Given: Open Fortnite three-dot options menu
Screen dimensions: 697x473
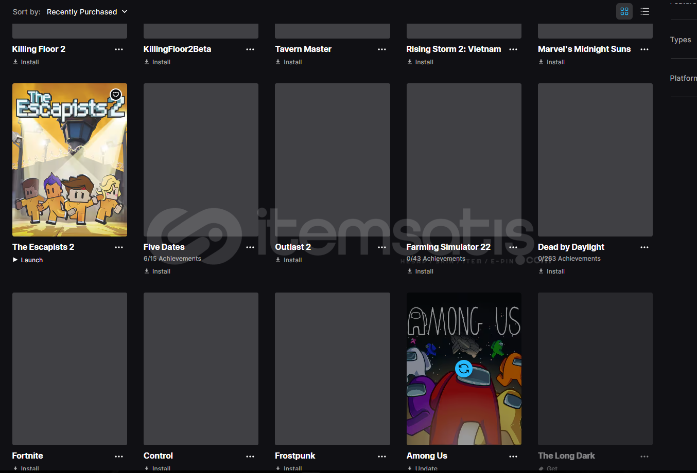Looking at the screenshot, I should click(x=119, y=457).
